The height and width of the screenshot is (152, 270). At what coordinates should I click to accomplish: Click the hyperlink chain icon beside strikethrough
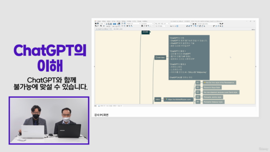click(148, 26)
